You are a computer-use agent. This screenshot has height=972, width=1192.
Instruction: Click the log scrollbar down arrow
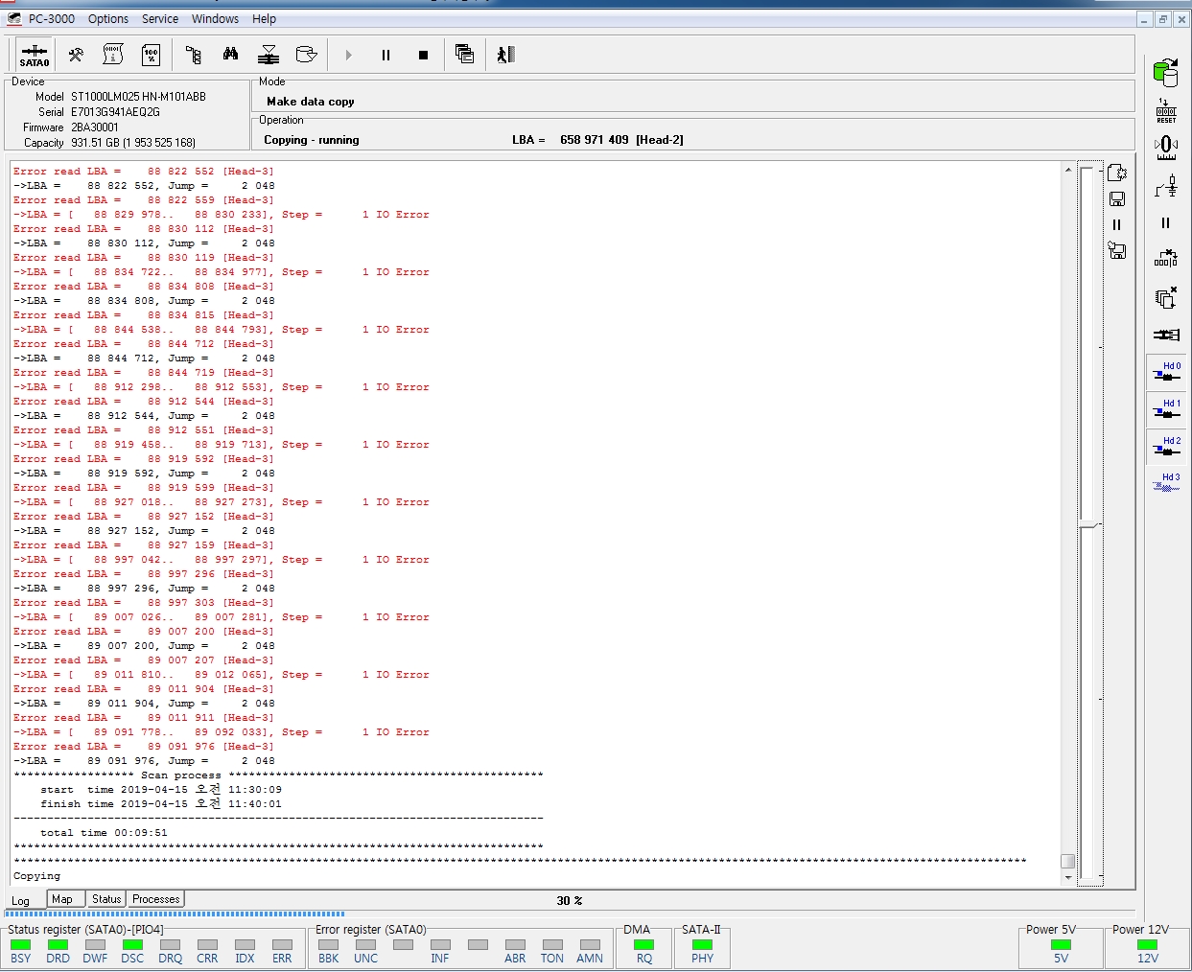(1068, 877)
